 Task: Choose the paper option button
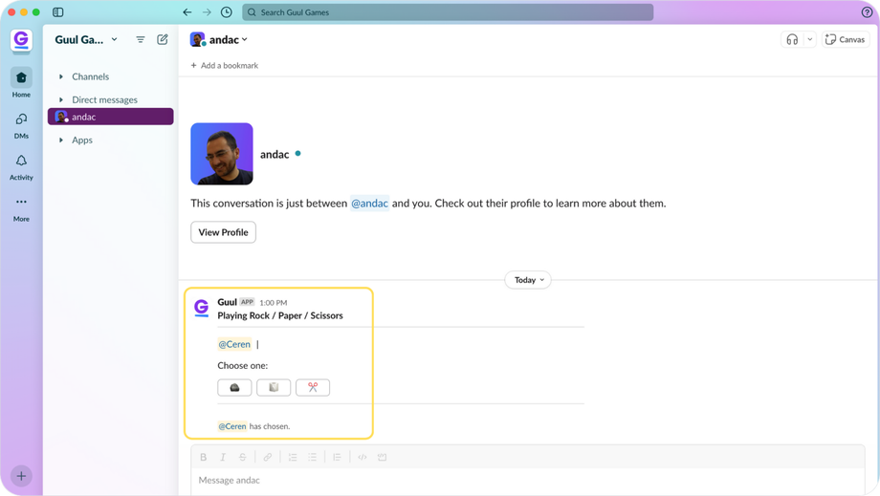pyautogui.click(x=274, y=387)
